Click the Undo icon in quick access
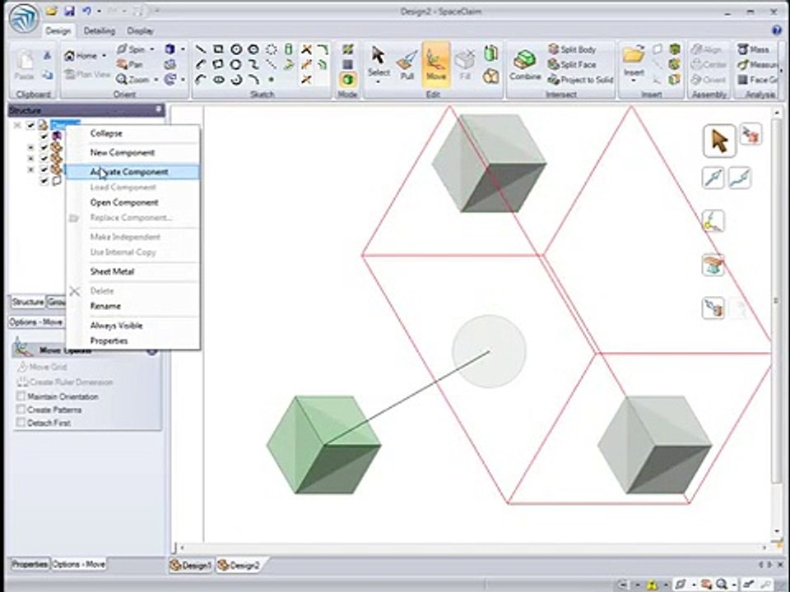Image resolution: width=790 pixels, height=592 pixels. (86, 11)
